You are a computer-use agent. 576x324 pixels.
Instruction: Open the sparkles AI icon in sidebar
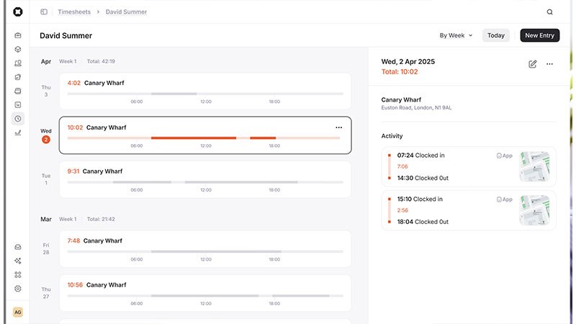[17, 261]
